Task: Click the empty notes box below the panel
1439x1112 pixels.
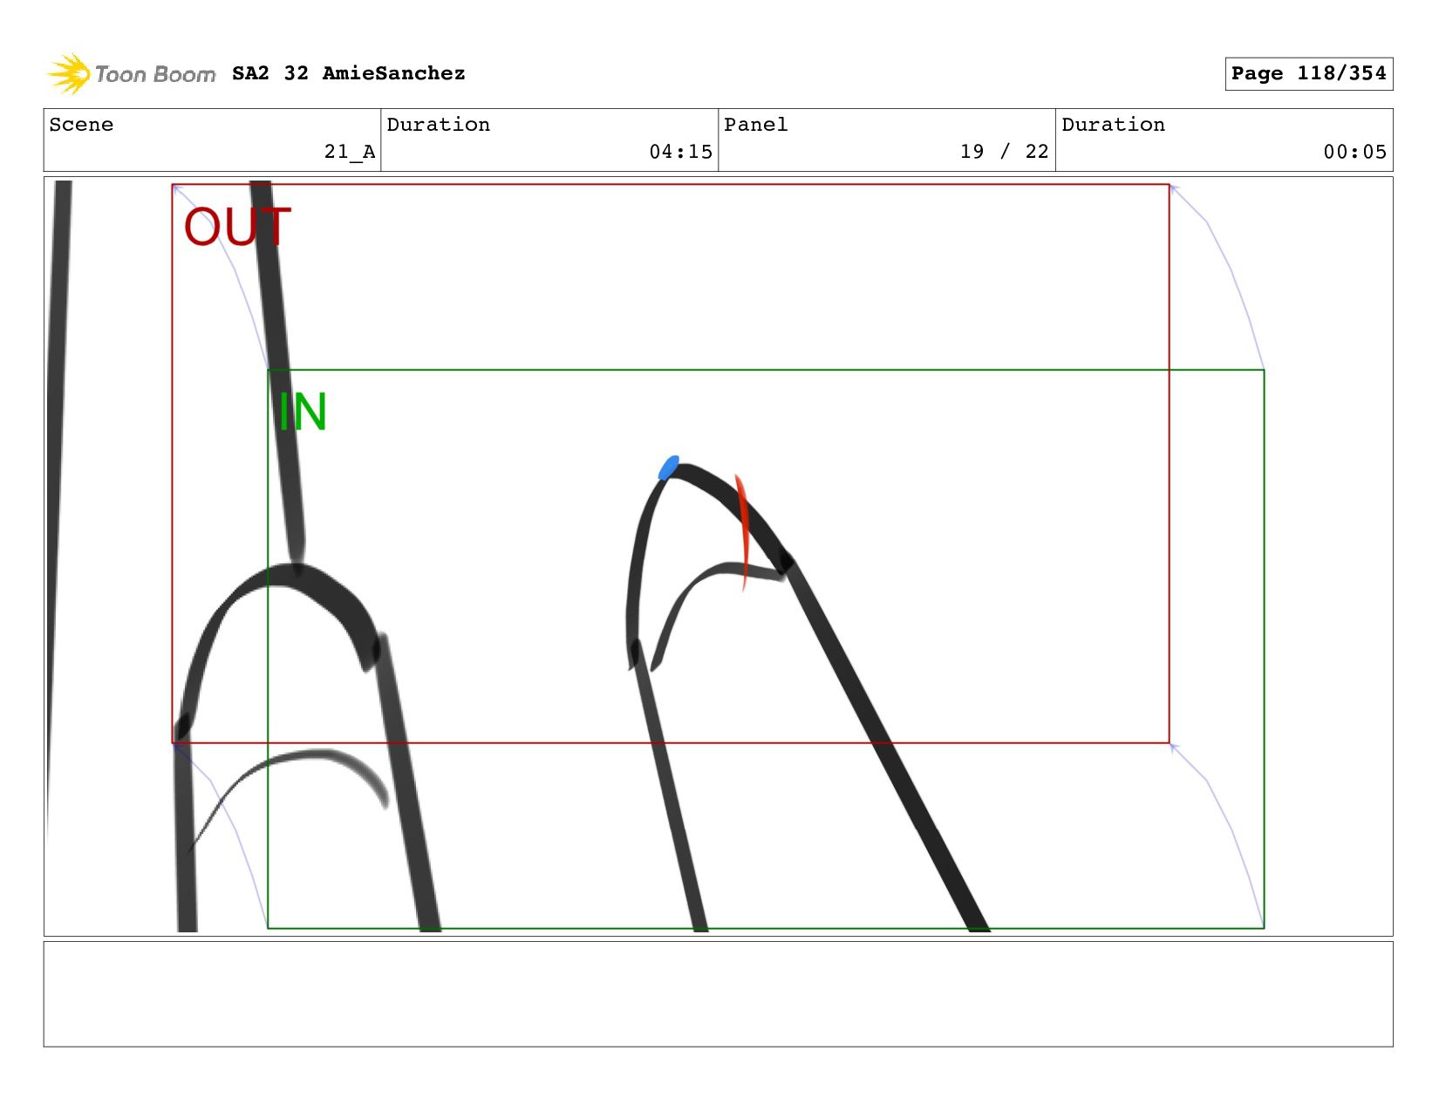Action: click(718, 994)
